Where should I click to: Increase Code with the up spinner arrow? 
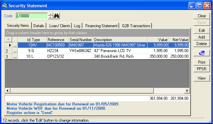pyautogui.click(x=50, y=15)
